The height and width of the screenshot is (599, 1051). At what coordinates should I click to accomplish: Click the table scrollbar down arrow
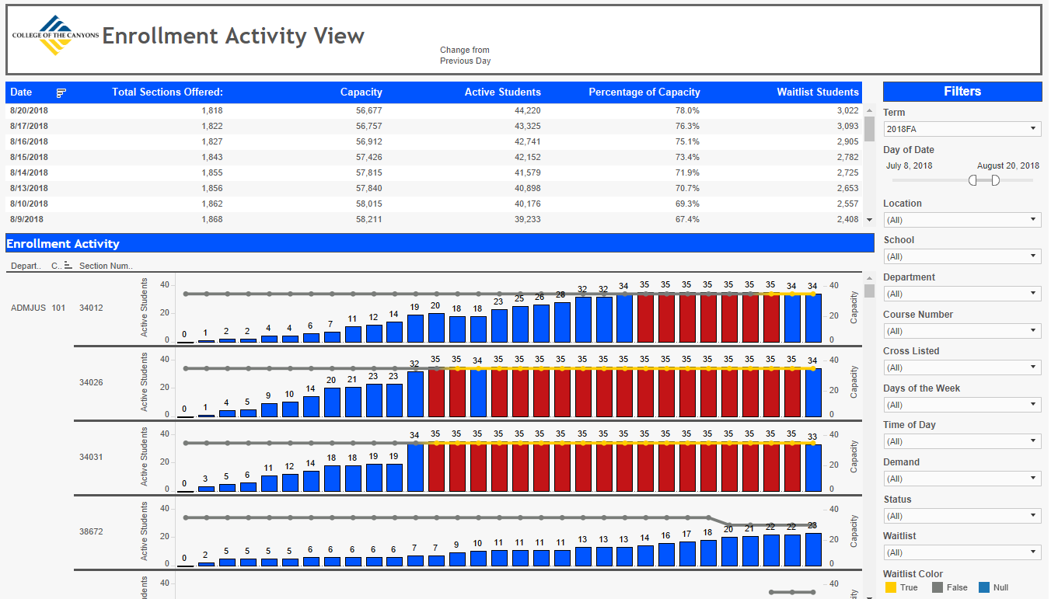[x=869, y=220]
